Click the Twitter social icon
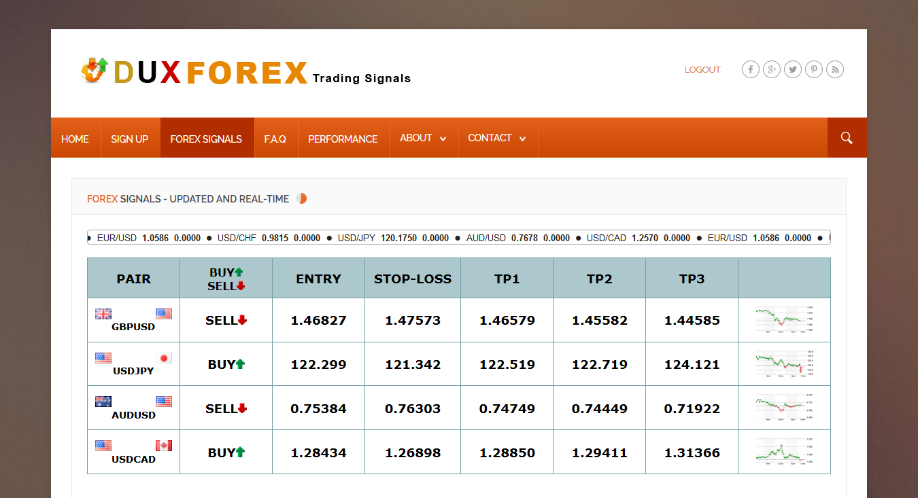This screenshot has width=918, height=498. pyautogui.click(x=793, y=69)
